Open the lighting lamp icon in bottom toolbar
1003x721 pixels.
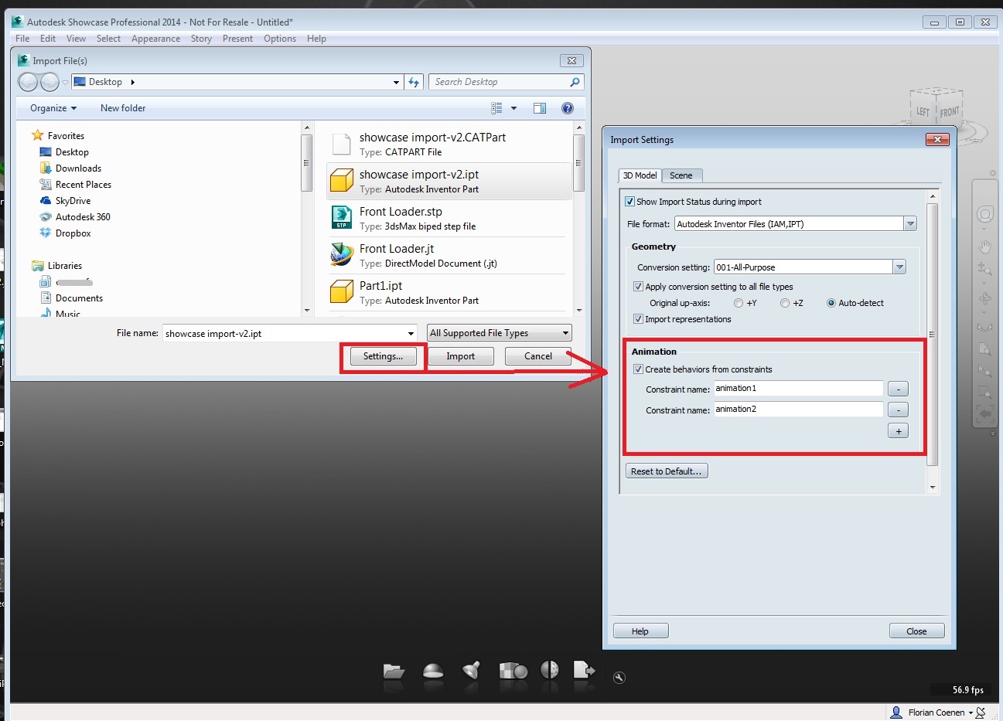472,670
